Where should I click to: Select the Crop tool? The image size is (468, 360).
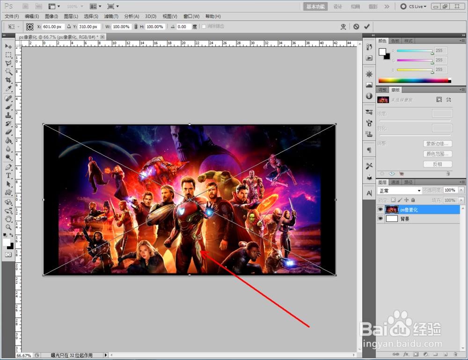coord(8,80)
